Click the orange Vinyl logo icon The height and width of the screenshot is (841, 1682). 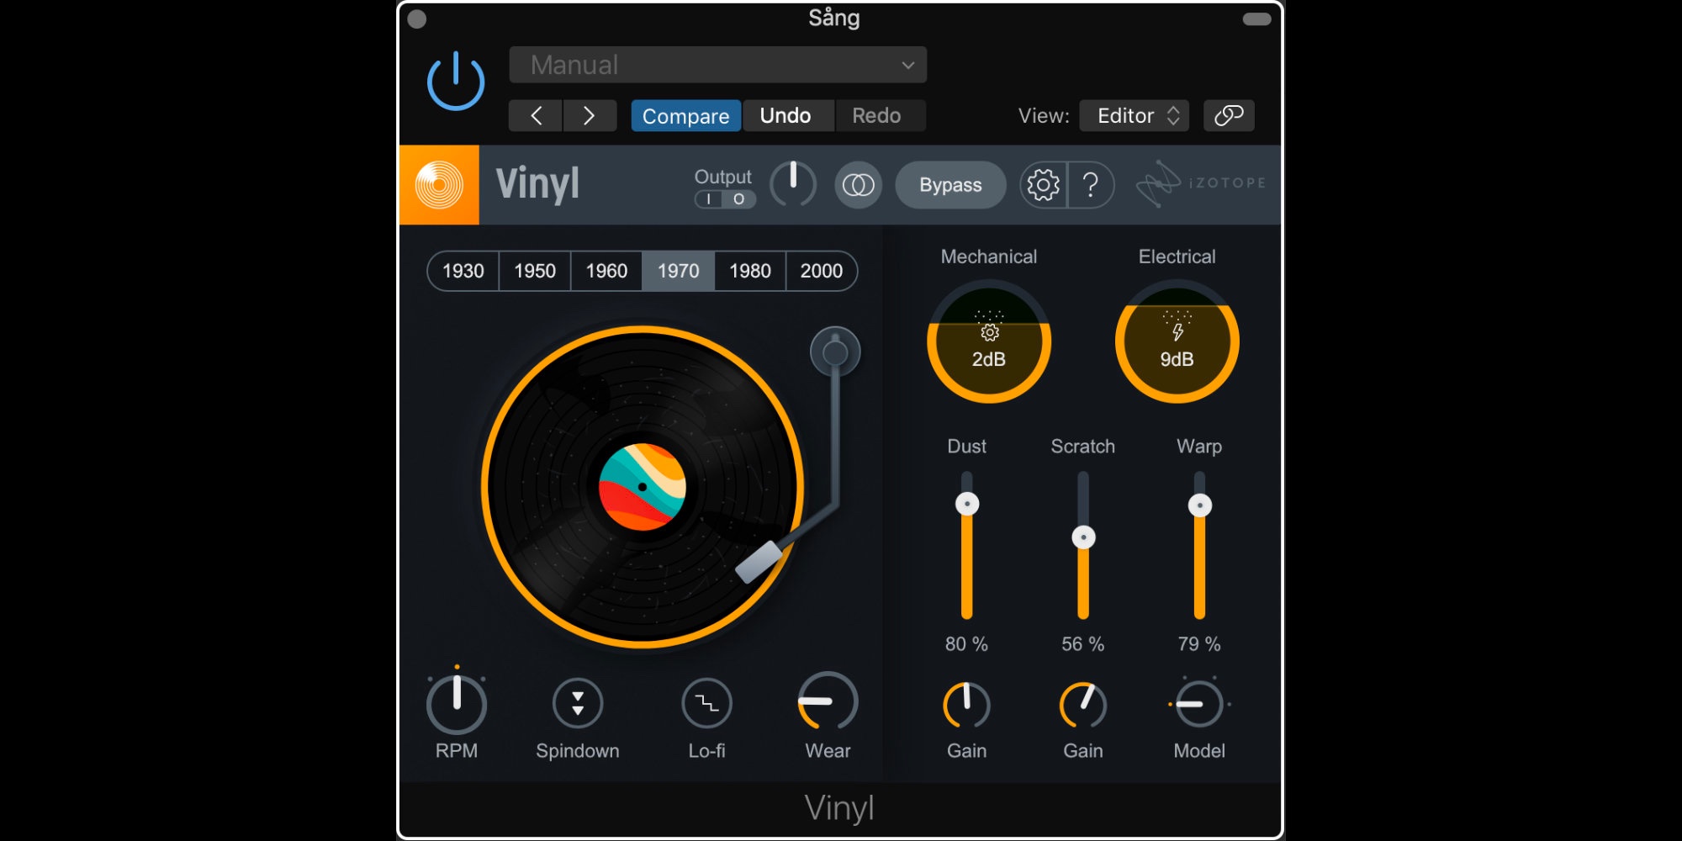(439, 185)
